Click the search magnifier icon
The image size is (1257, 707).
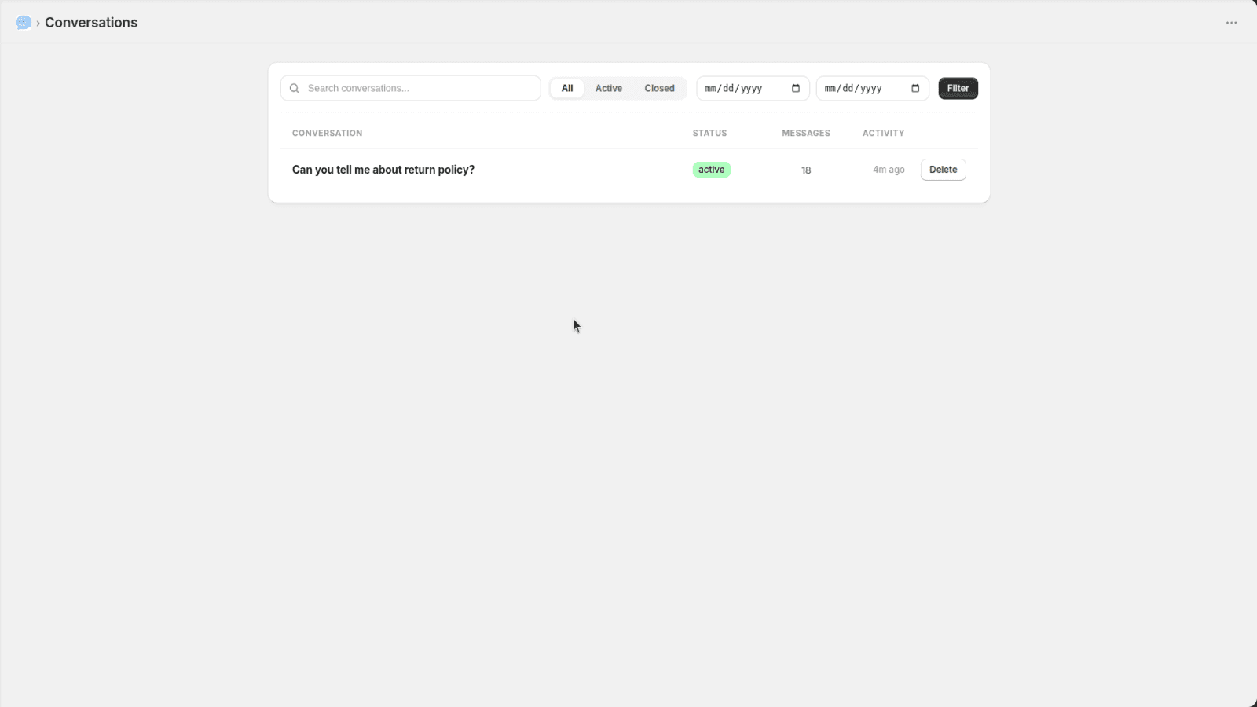pos(295,89)
